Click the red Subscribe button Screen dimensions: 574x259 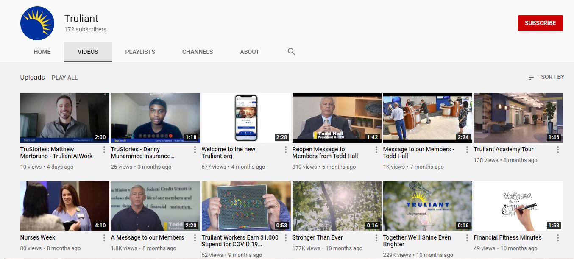[540, 23]
